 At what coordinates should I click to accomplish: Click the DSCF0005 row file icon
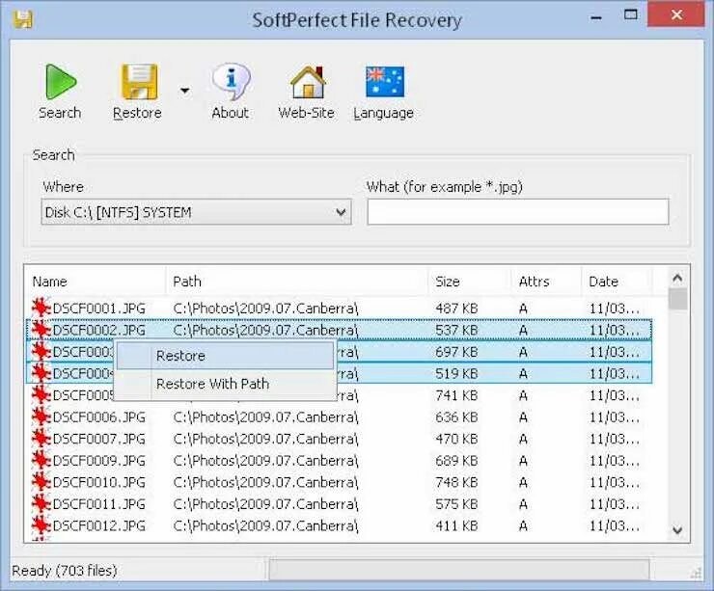point(41,395)
